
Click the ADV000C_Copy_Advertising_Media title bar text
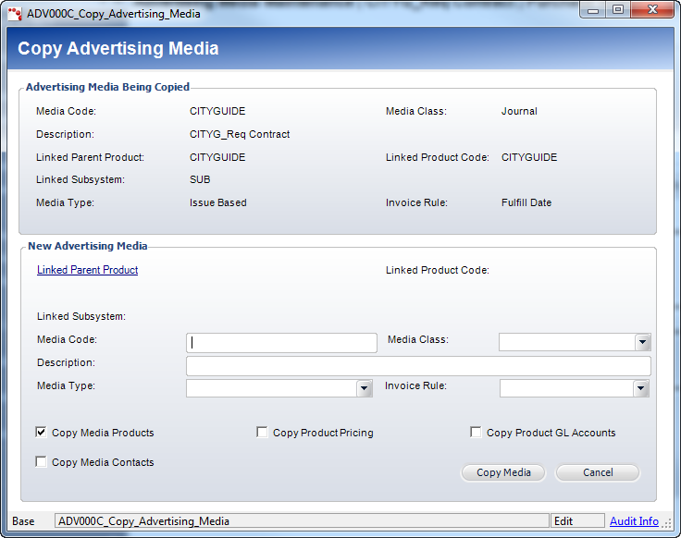[x=114, y=14]
